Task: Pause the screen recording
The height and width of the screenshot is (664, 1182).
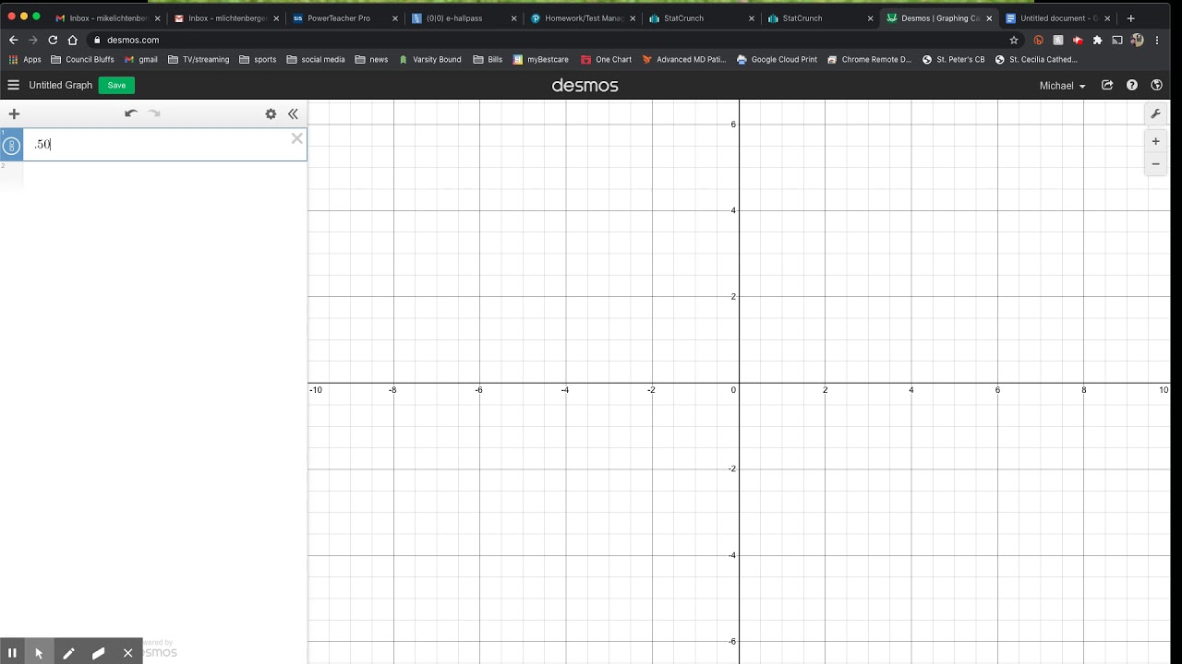Action: pos(12,653)
